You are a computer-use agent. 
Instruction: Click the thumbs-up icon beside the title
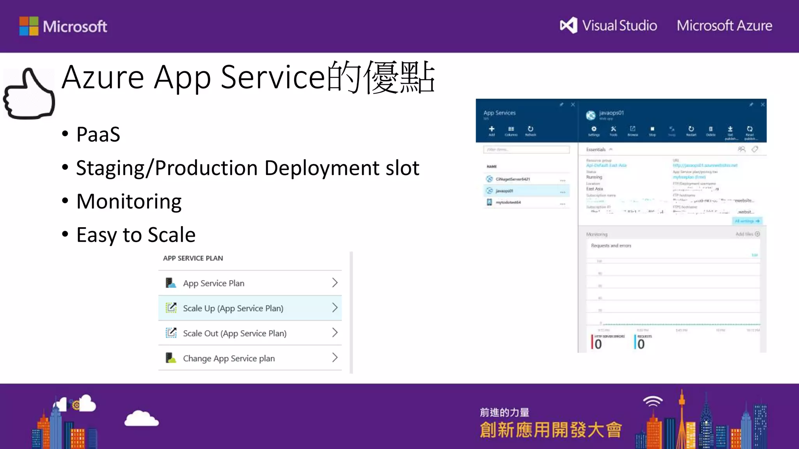tap(29, 94)
